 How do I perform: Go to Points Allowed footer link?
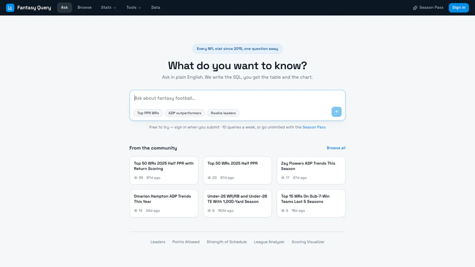tap(186, 242)
